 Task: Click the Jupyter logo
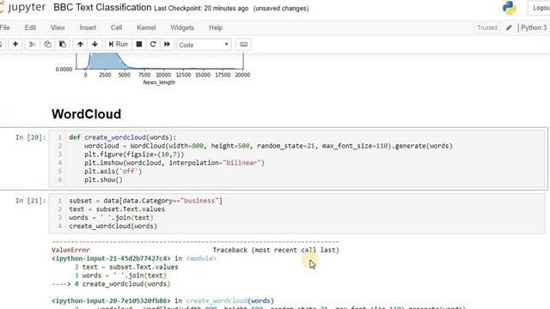(x=22, y=8)
